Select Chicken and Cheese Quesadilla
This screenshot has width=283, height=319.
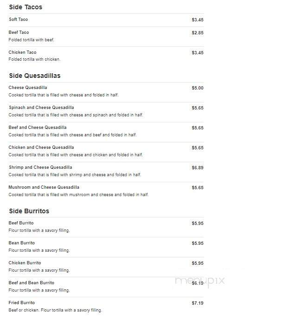coord(41,147)
